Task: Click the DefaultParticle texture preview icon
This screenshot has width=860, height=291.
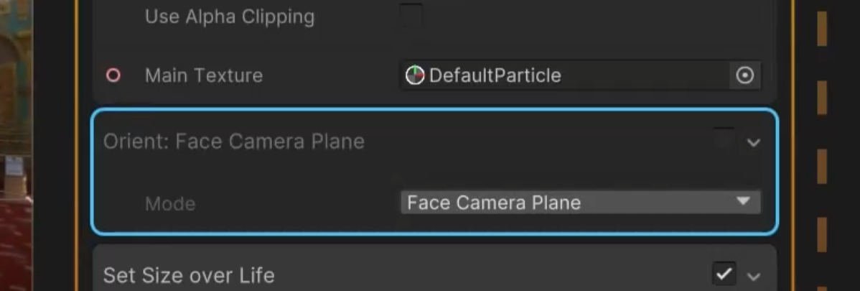Action: [x=415, y=75]
